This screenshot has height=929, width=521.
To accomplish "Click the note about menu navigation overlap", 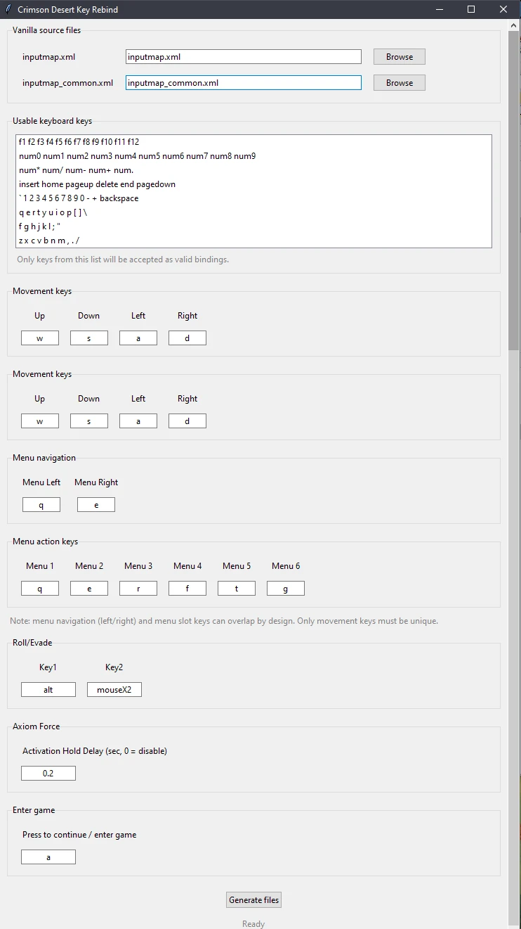I will click(x=224, y=621).
